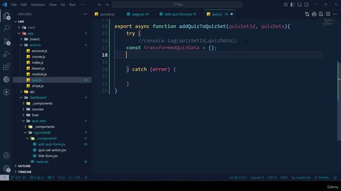Open the Selection menu
The image size is (341, 191).
pos(38,5)
